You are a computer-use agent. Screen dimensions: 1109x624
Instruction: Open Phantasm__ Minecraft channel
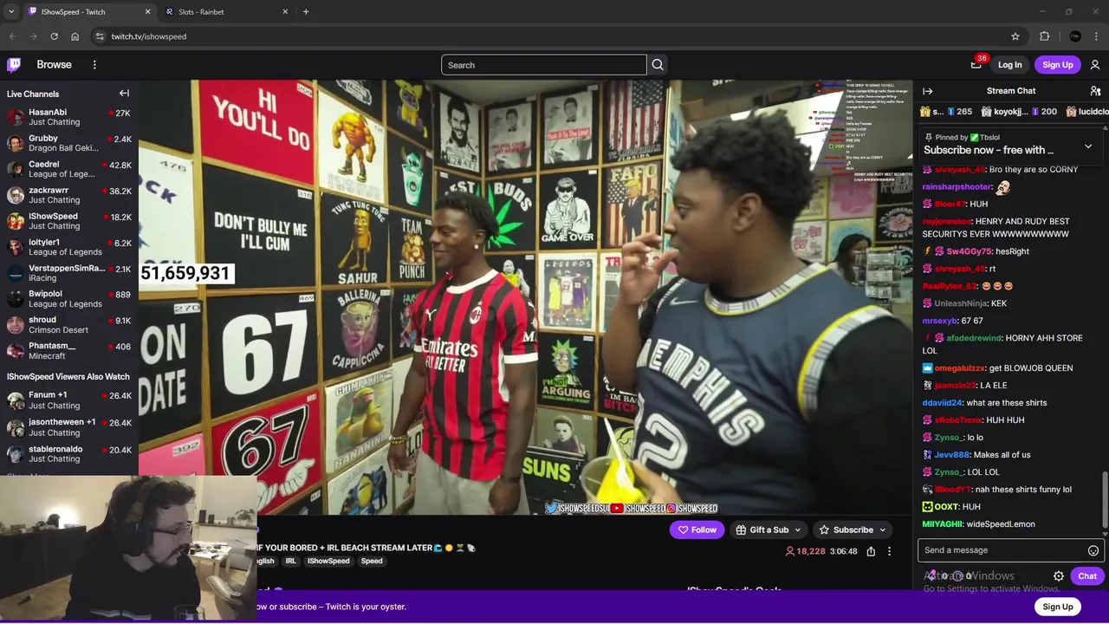point(69,351)
